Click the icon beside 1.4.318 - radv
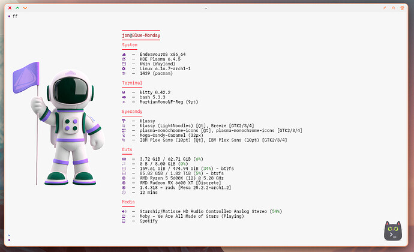 (124, 188)
